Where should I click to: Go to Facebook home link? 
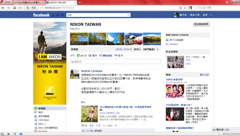point(205,15)
